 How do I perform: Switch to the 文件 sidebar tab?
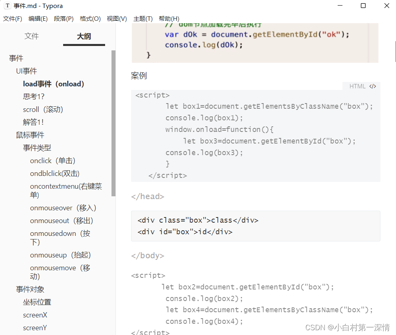[x=32, y=36]
